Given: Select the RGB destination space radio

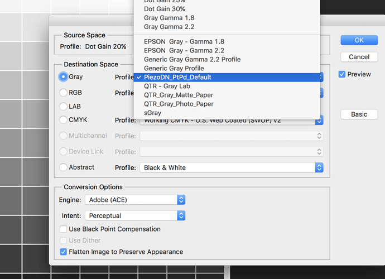Looking at the screenshot, I should point(64,93).
